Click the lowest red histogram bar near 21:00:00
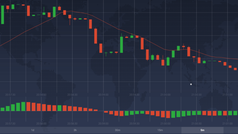238x134 pixels. coord(168,115)
